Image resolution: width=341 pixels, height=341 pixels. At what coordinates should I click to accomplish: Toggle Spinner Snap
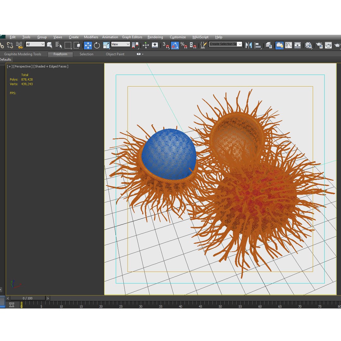(x=193, y=45)
